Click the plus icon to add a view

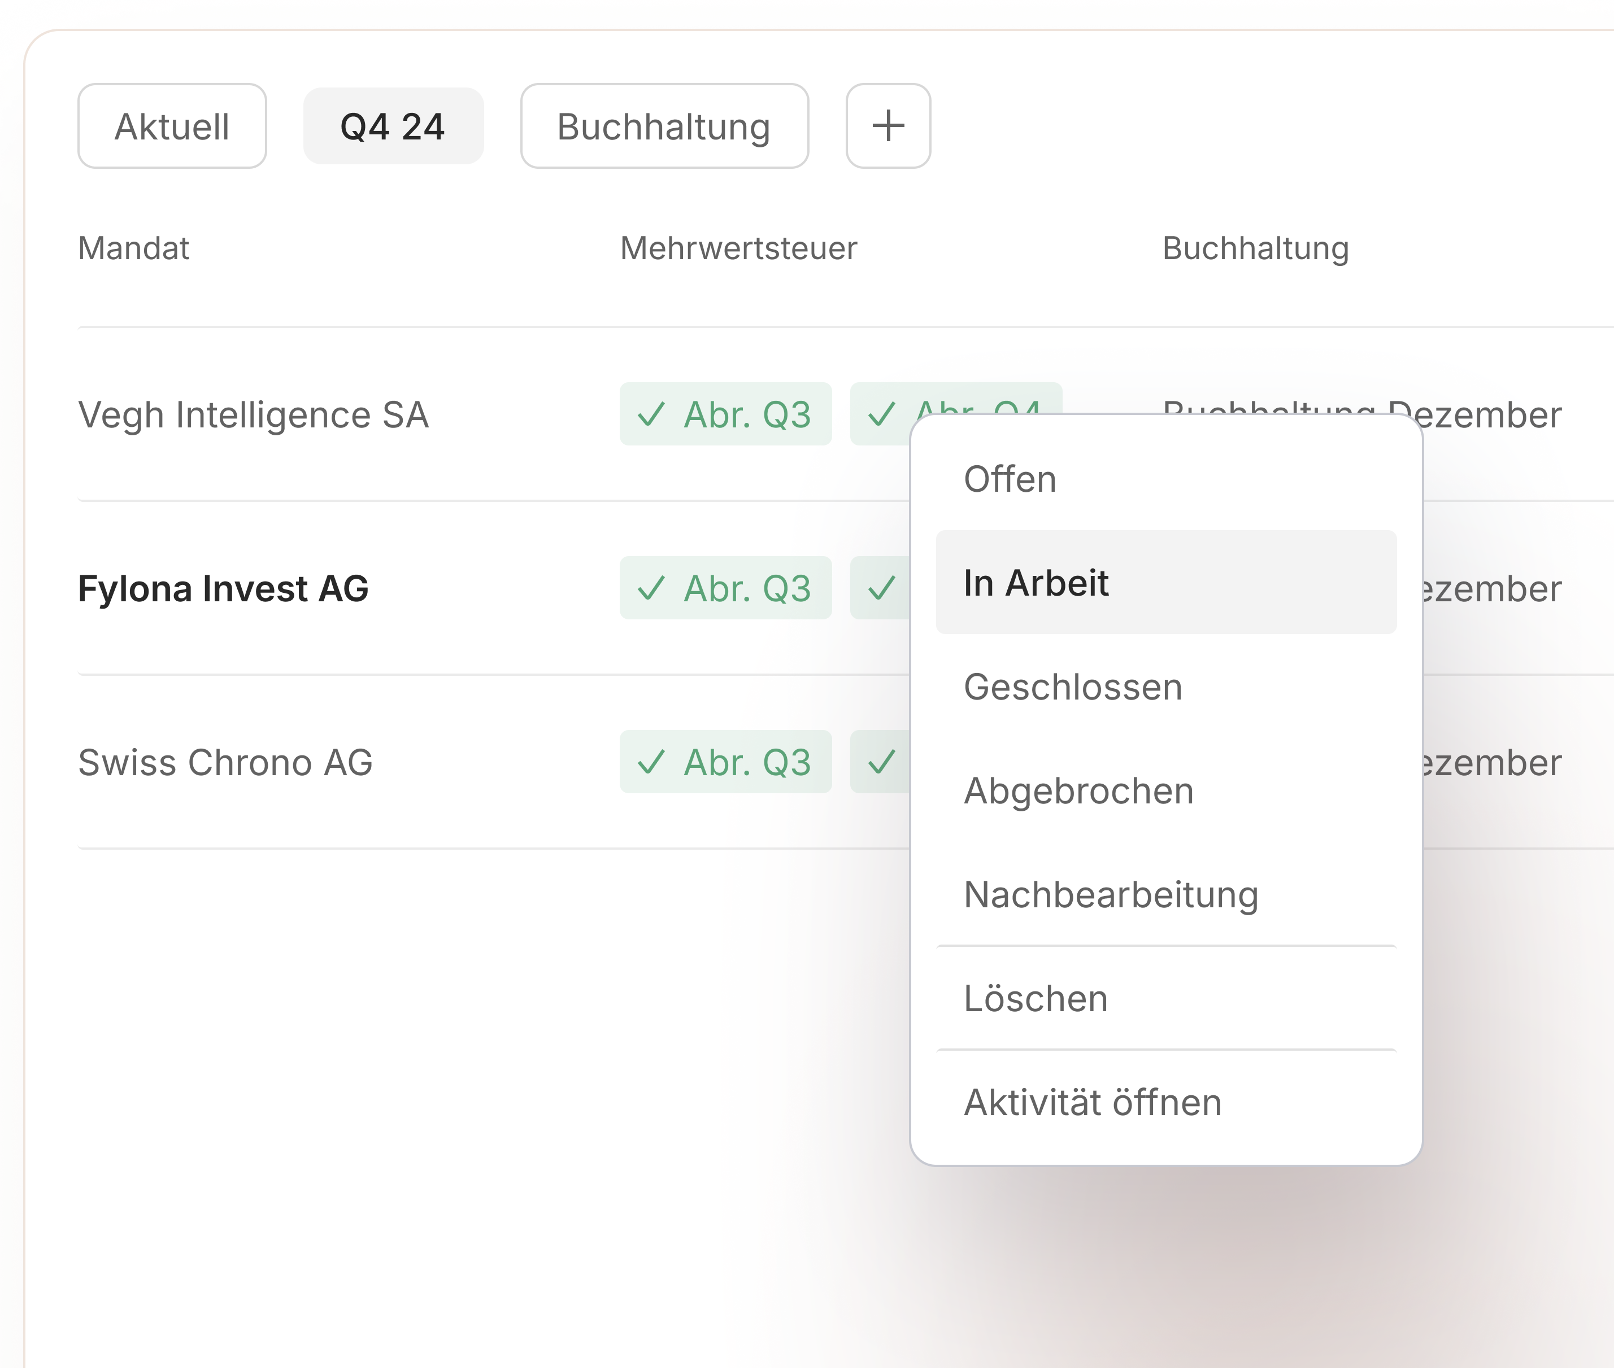point(888,126)
